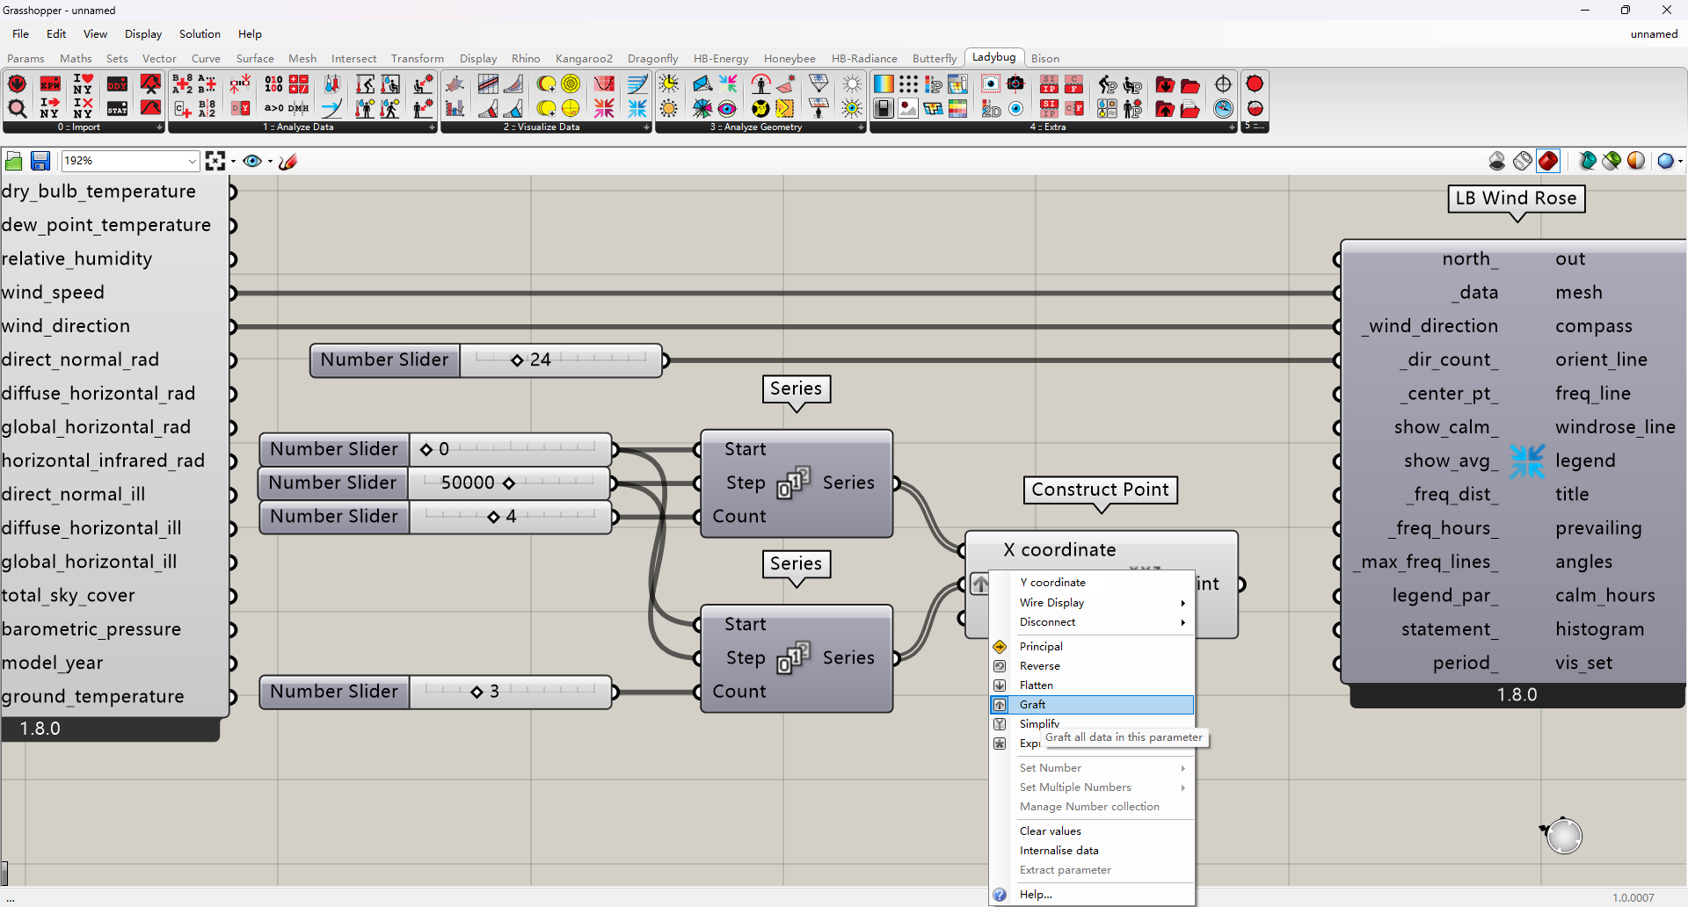
Task: Toggle the red shaded preview mode
Action: click(1548, 161)
